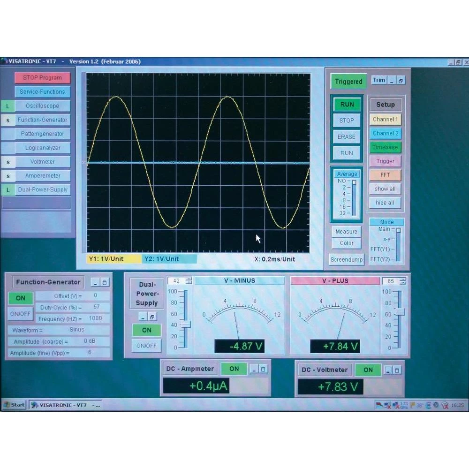Open the FFT setup
The width and height of the screenshot is (469, 469).
[385, 175]
